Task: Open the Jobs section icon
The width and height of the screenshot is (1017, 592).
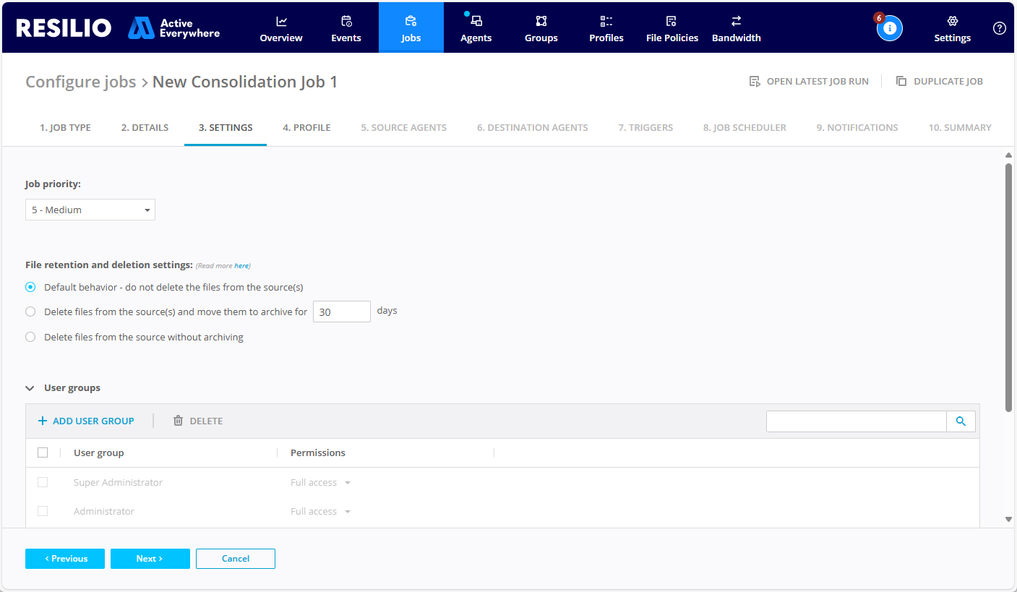Action: click(x=411, y=22)
